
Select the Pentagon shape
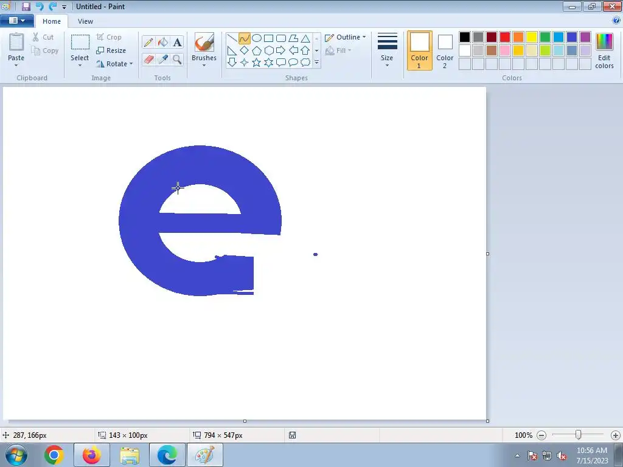[x=257, y=50]
